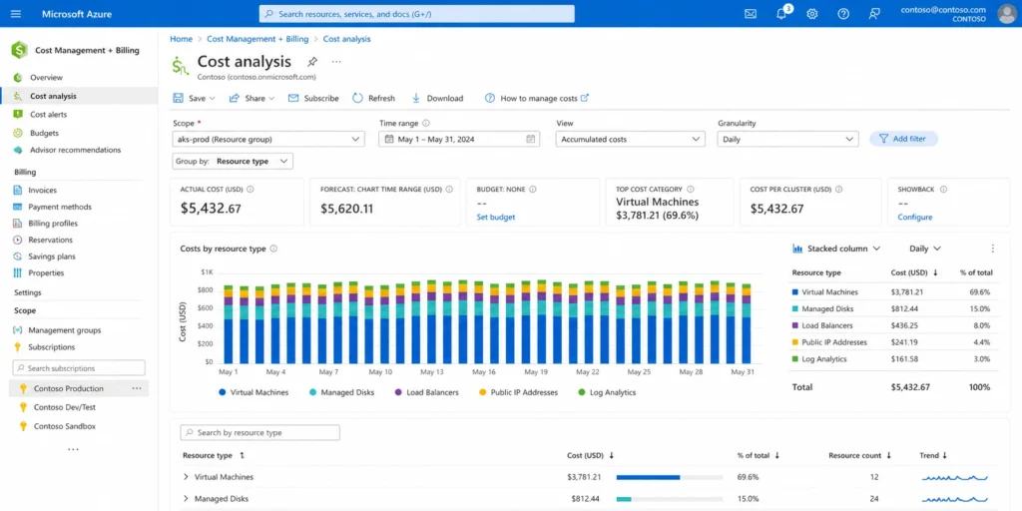
Task: Open the ellipsis next to Cost analysis title
Action: 336,61
